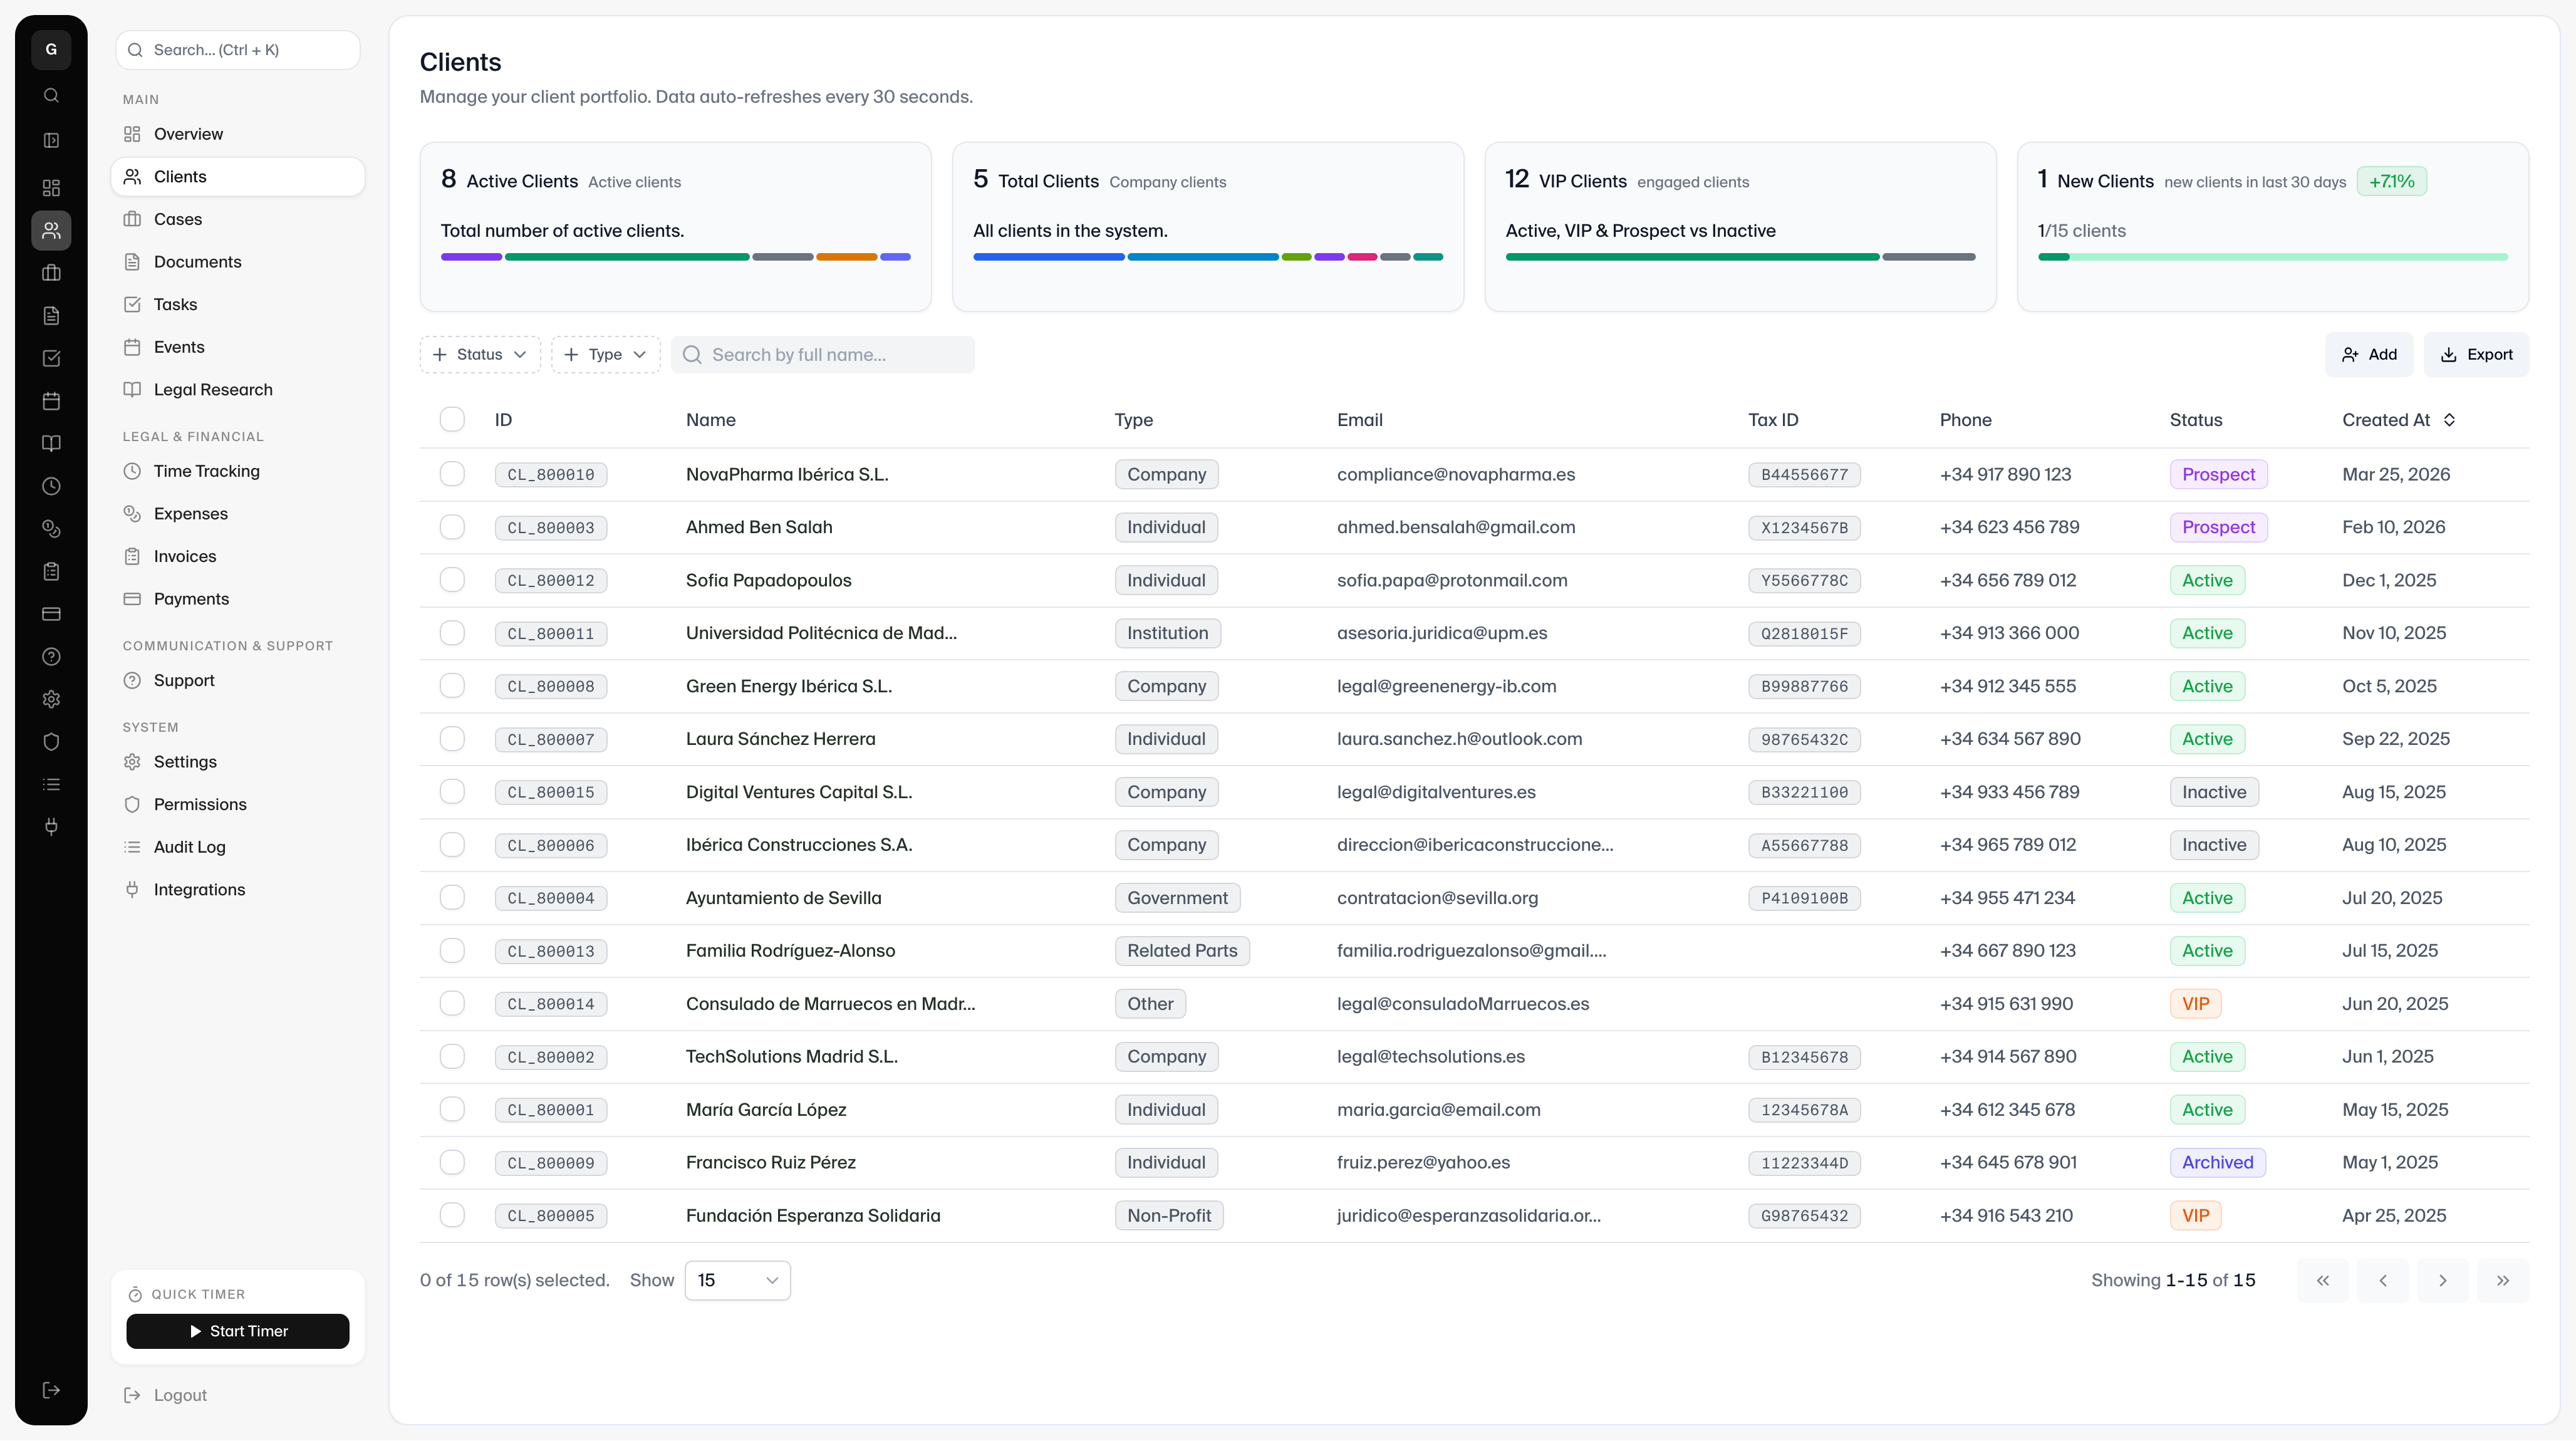Select the clients people icon in dark rail
Image resolution: width=2576 pixels, height=1441 pixels.
51,231
